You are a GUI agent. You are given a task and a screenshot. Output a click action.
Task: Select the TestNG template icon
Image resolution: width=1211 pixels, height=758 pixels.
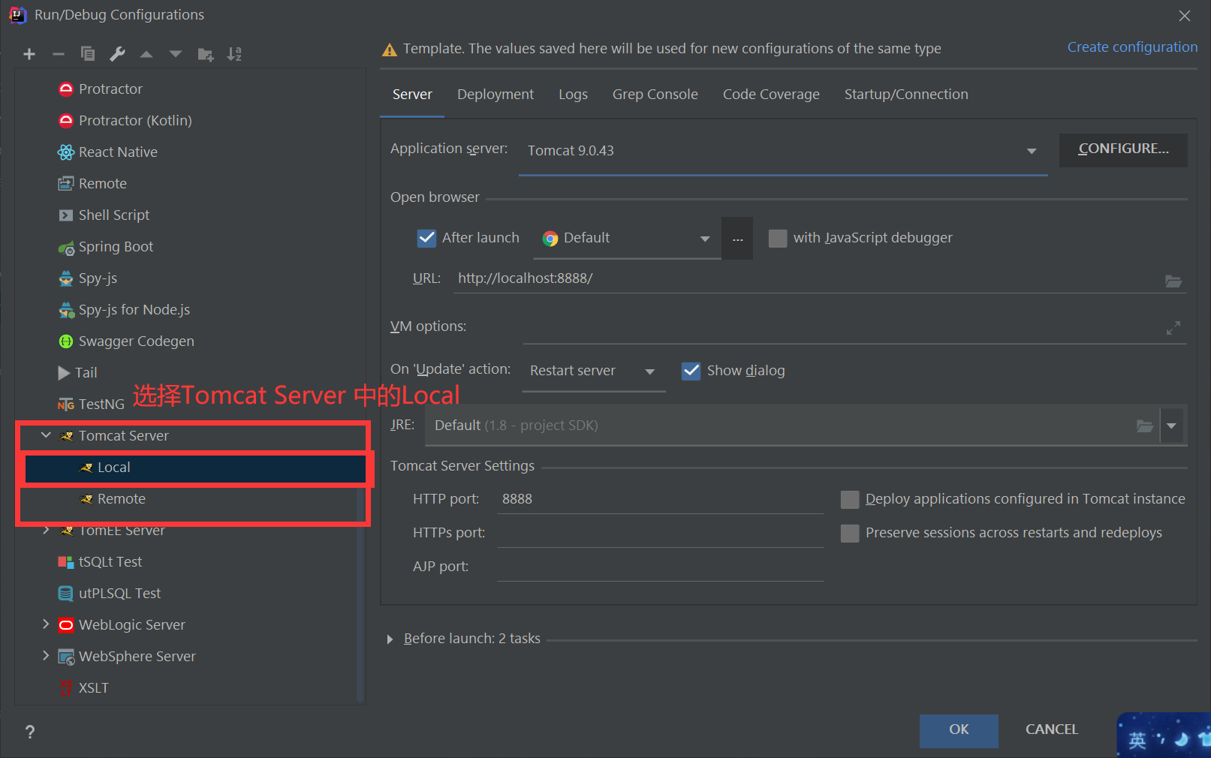point(66,405)
